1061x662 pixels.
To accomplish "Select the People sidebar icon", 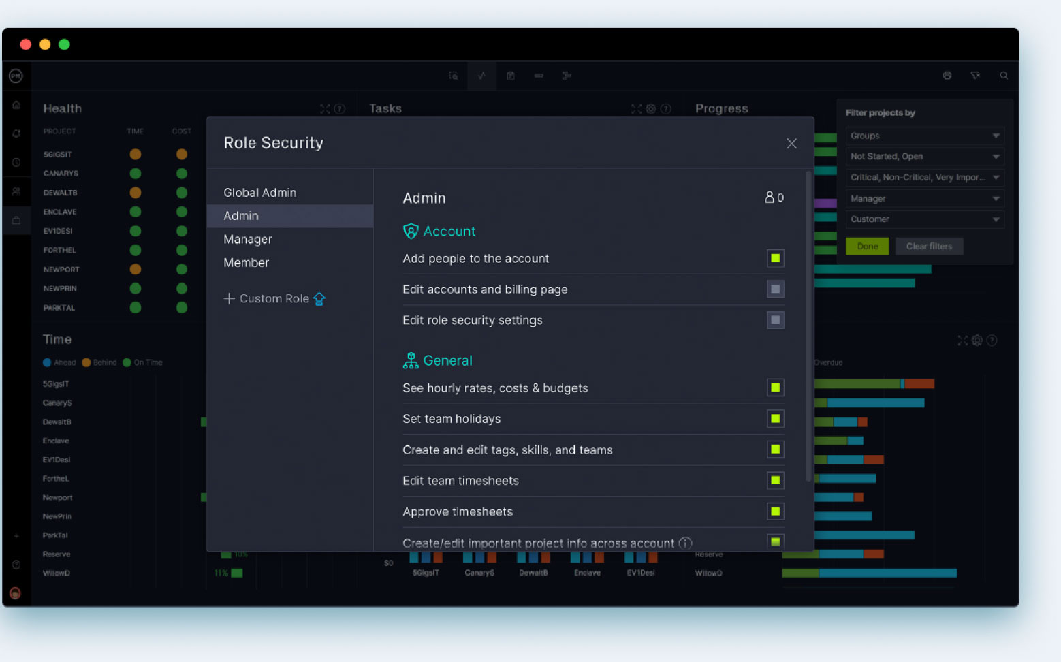I will [x=16, y=191].
